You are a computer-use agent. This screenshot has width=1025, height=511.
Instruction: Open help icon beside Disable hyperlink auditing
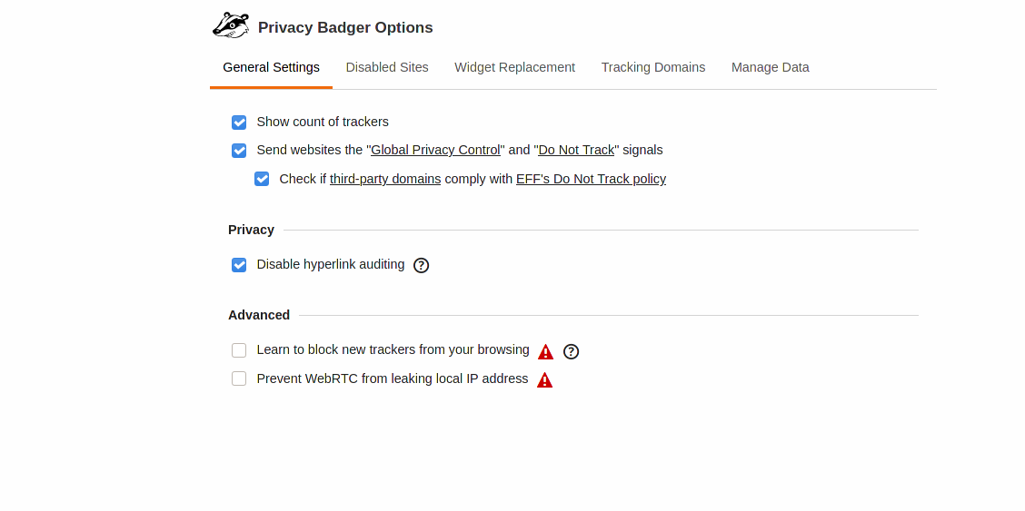tap(421, 266)
